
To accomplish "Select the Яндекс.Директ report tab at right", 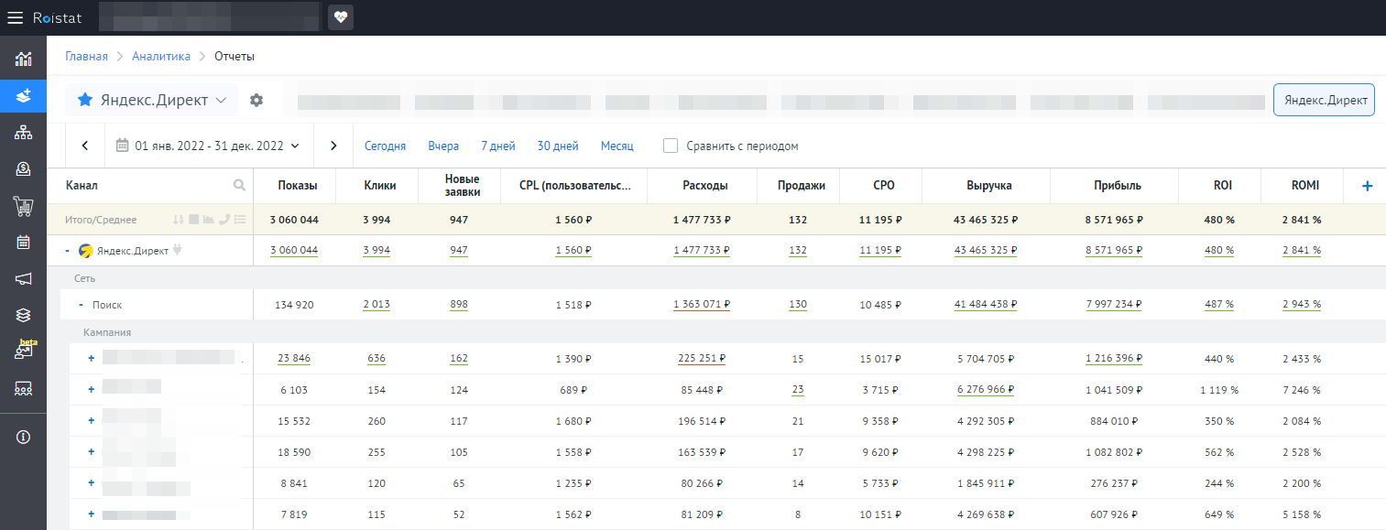I will [x=1325, y=100].
